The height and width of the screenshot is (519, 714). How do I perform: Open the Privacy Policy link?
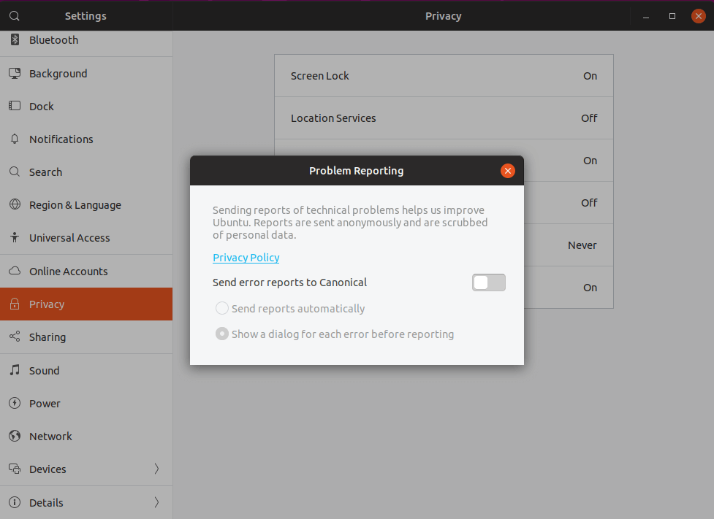coord(246,258)
